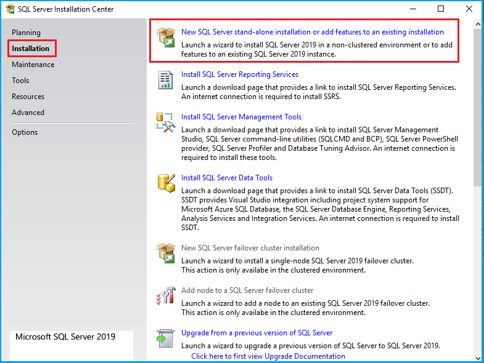The height and width of the screenshot is (363, 484).
Task: Click the Management Tools wrench icon
Action: coord(166,122)
